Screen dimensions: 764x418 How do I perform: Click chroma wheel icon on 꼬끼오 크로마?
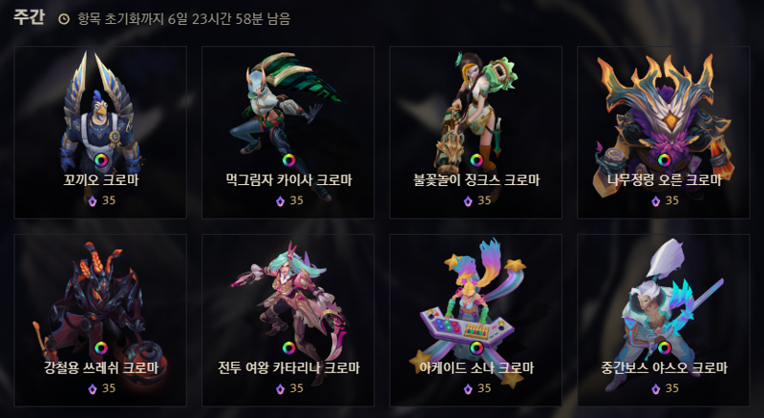[x=101, y=160]
